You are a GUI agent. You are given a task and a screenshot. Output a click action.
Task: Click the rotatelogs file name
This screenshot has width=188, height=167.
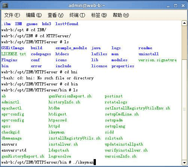(116, 102)
